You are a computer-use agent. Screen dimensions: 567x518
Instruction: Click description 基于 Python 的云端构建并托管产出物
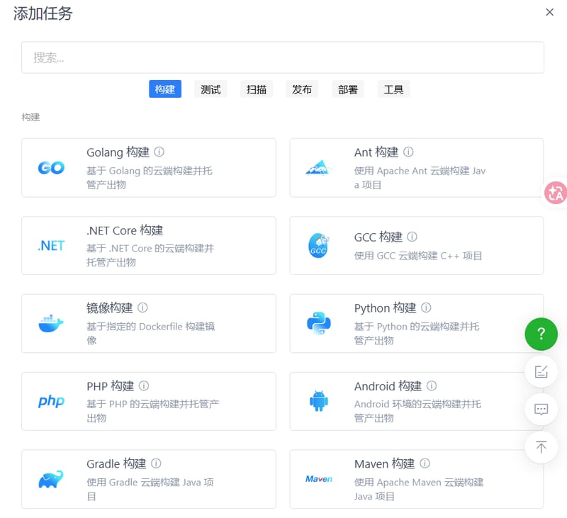point(417,333)
